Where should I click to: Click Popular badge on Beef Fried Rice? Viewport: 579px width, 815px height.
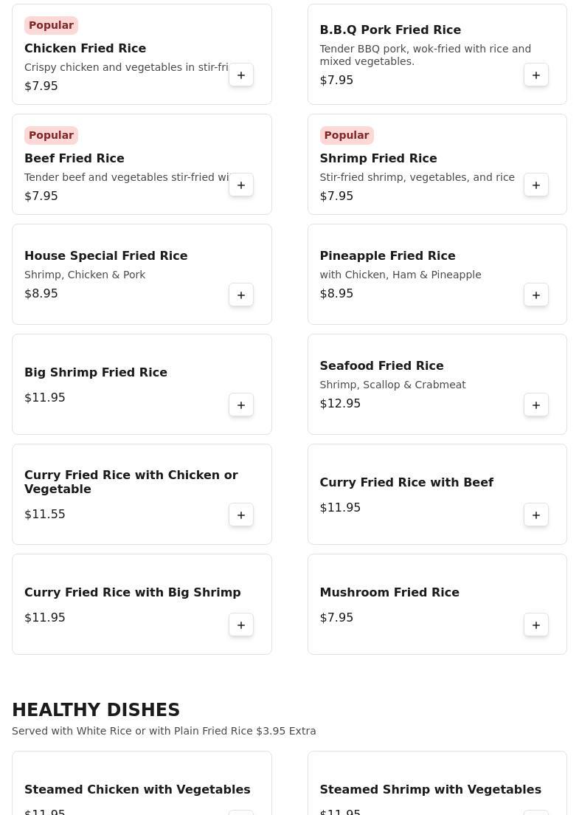pos(51,136)
